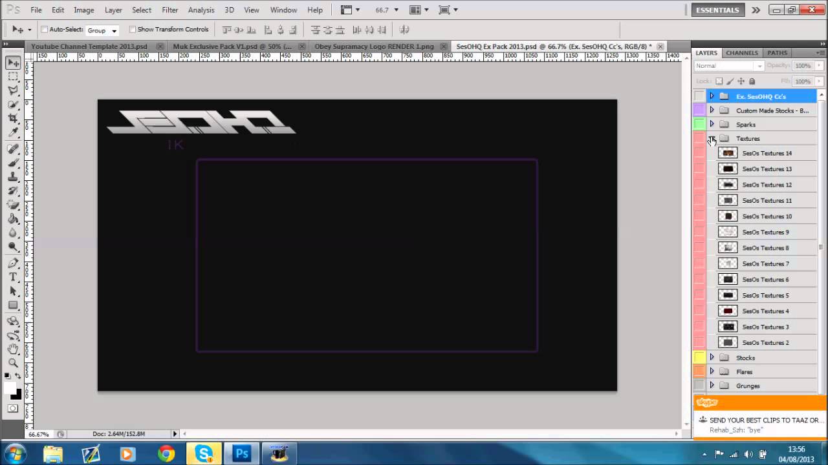Open the Normal blend mode dropdown
The image size is (828, 465).
tap(729, 66)
